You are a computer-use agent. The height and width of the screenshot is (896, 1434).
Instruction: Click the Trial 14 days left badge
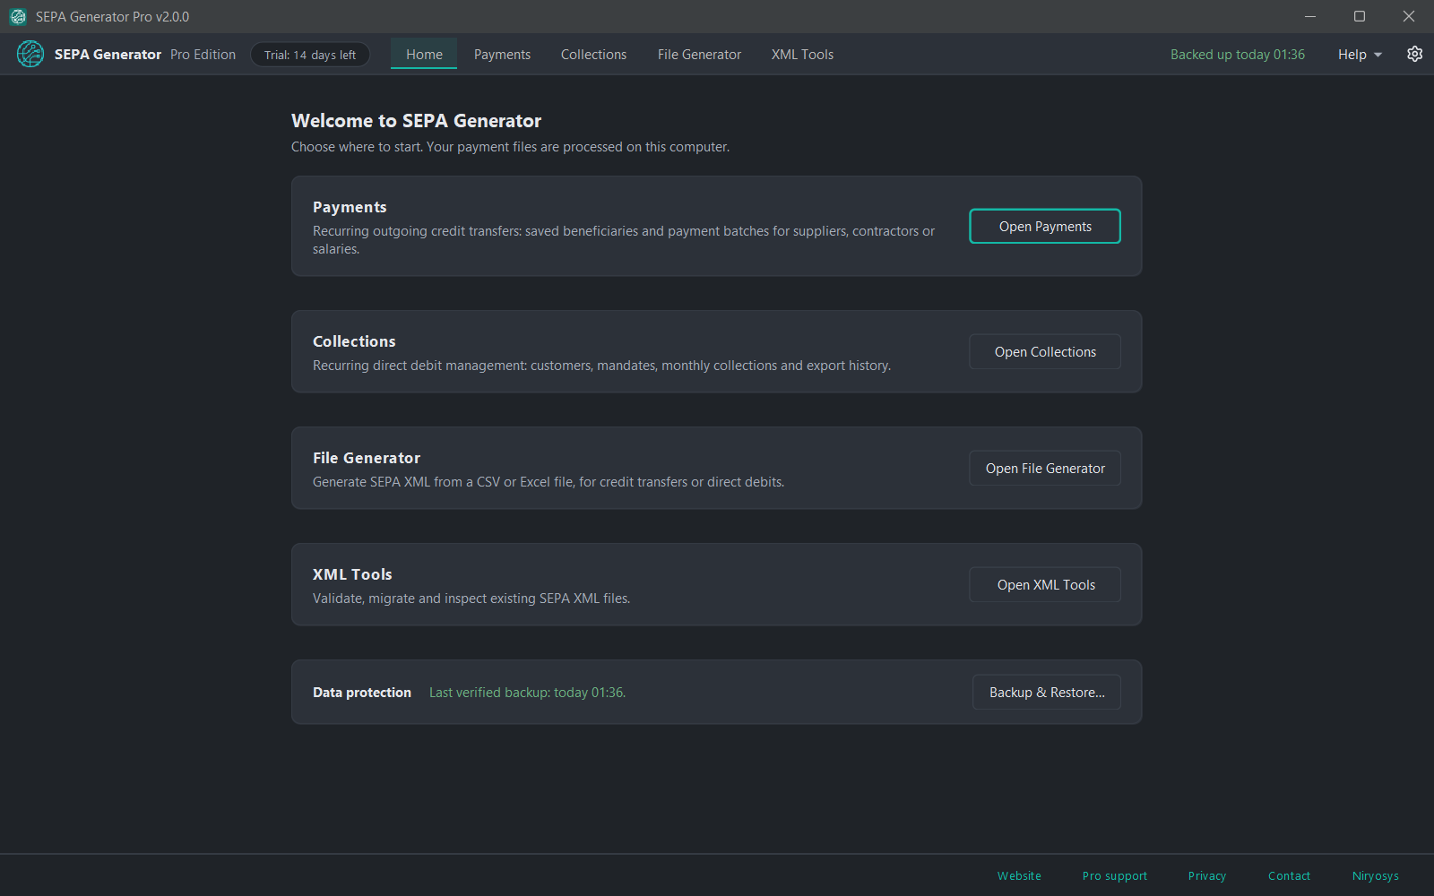click(x=310, y=55)
